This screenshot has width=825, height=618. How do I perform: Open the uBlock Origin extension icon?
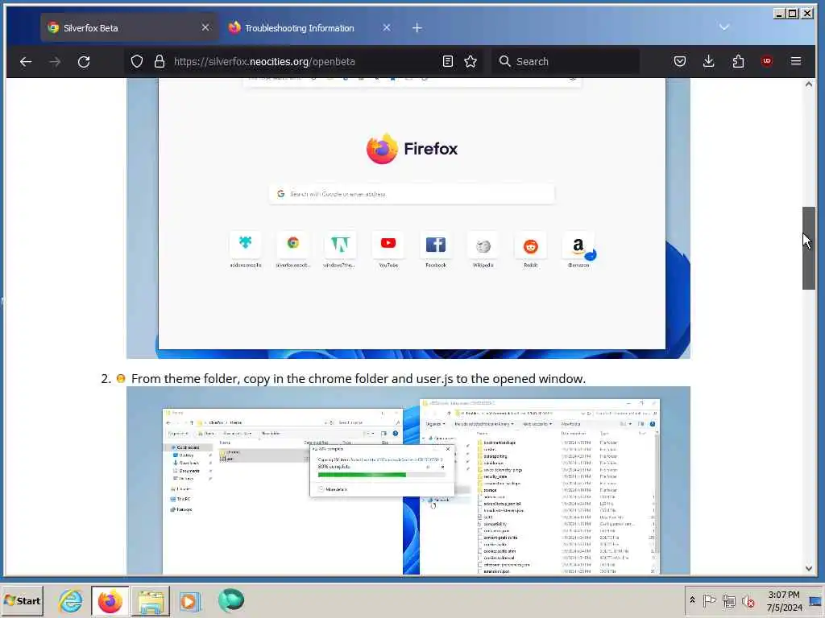[x=767, y=61]
